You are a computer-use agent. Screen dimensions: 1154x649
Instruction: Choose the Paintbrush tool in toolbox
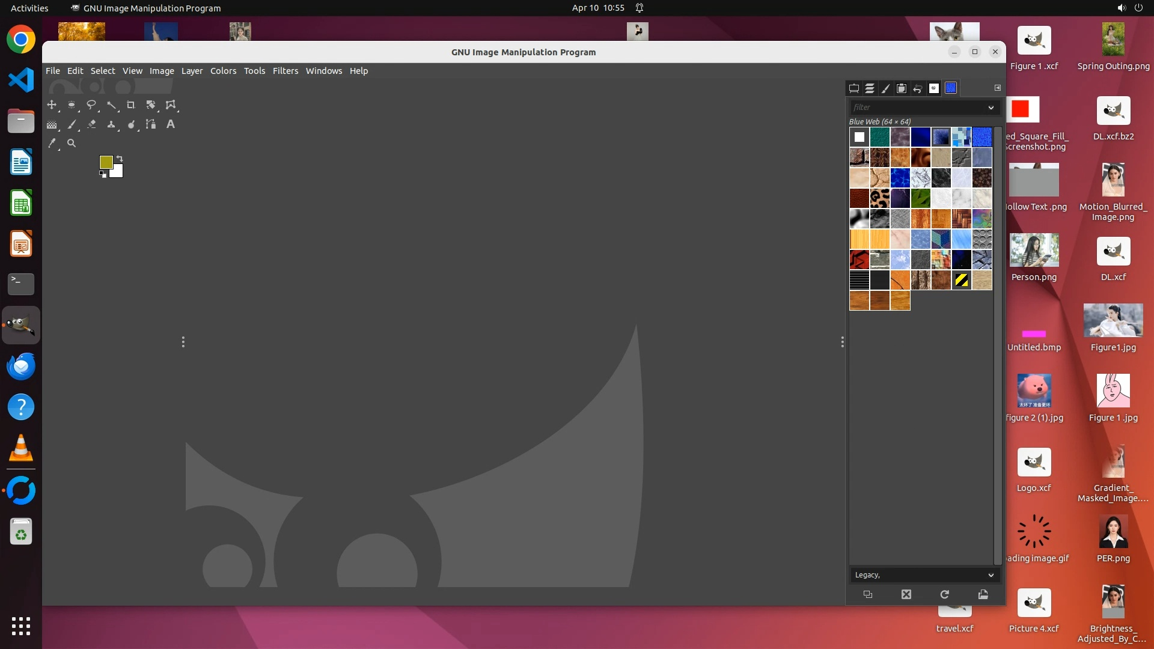point(72,124)
